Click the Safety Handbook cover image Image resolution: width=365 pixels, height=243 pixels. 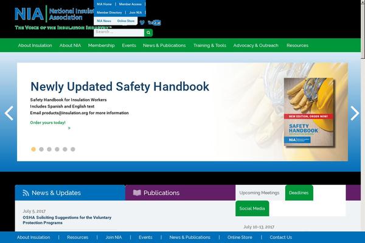coord(308,112)
